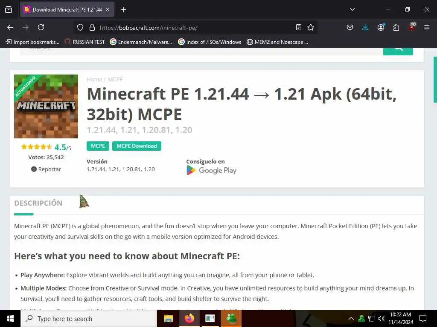Click Reportar link
Viewport: 437px width, 327px height.
coord(46,169)
